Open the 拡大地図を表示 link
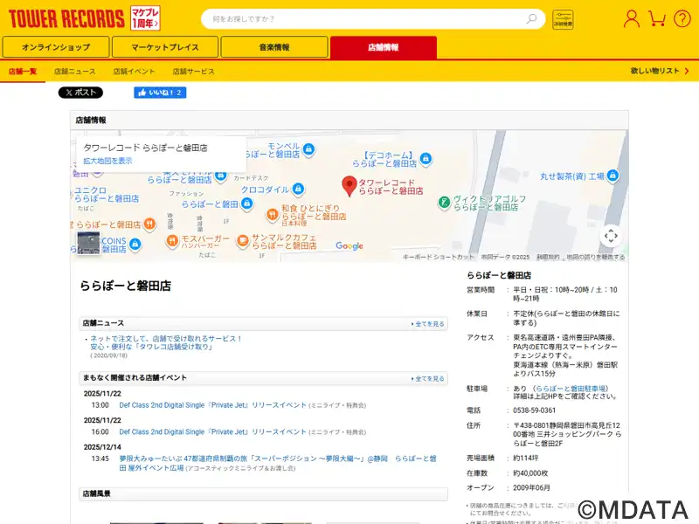This screenshot has height=524, width=699. tap(107, 161)
